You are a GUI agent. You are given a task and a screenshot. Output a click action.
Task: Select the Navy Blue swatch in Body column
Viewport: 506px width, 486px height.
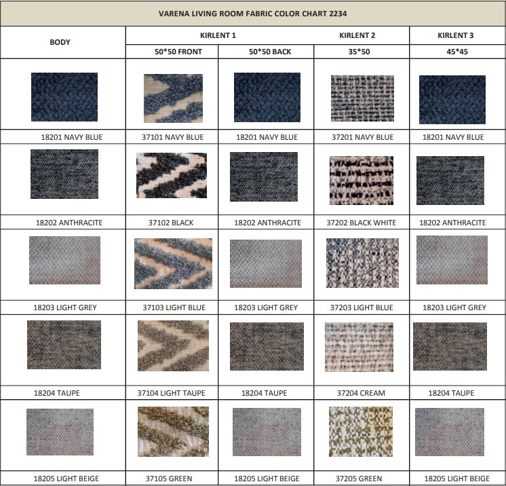coord(64,97)
